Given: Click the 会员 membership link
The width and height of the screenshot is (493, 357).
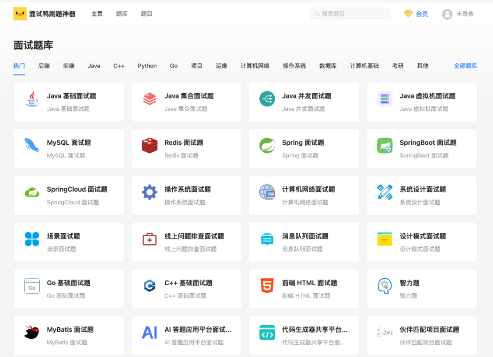Looking at the screenshot, I should [422, 14].
